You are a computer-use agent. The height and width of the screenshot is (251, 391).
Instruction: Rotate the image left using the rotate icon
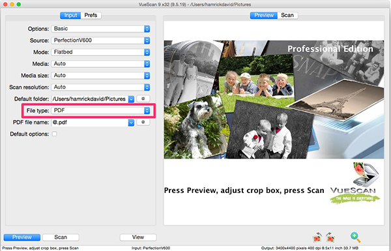tap(317, 237)
